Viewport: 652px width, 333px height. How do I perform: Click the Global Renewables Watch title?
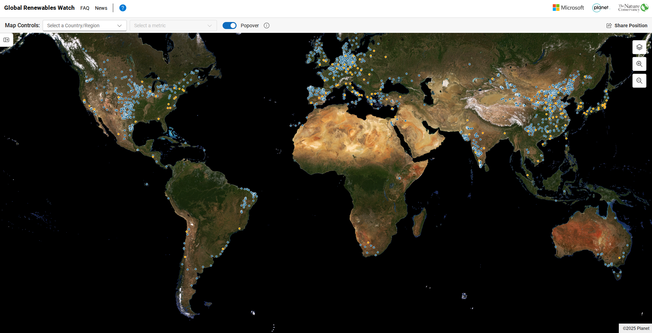coord(39,7)
